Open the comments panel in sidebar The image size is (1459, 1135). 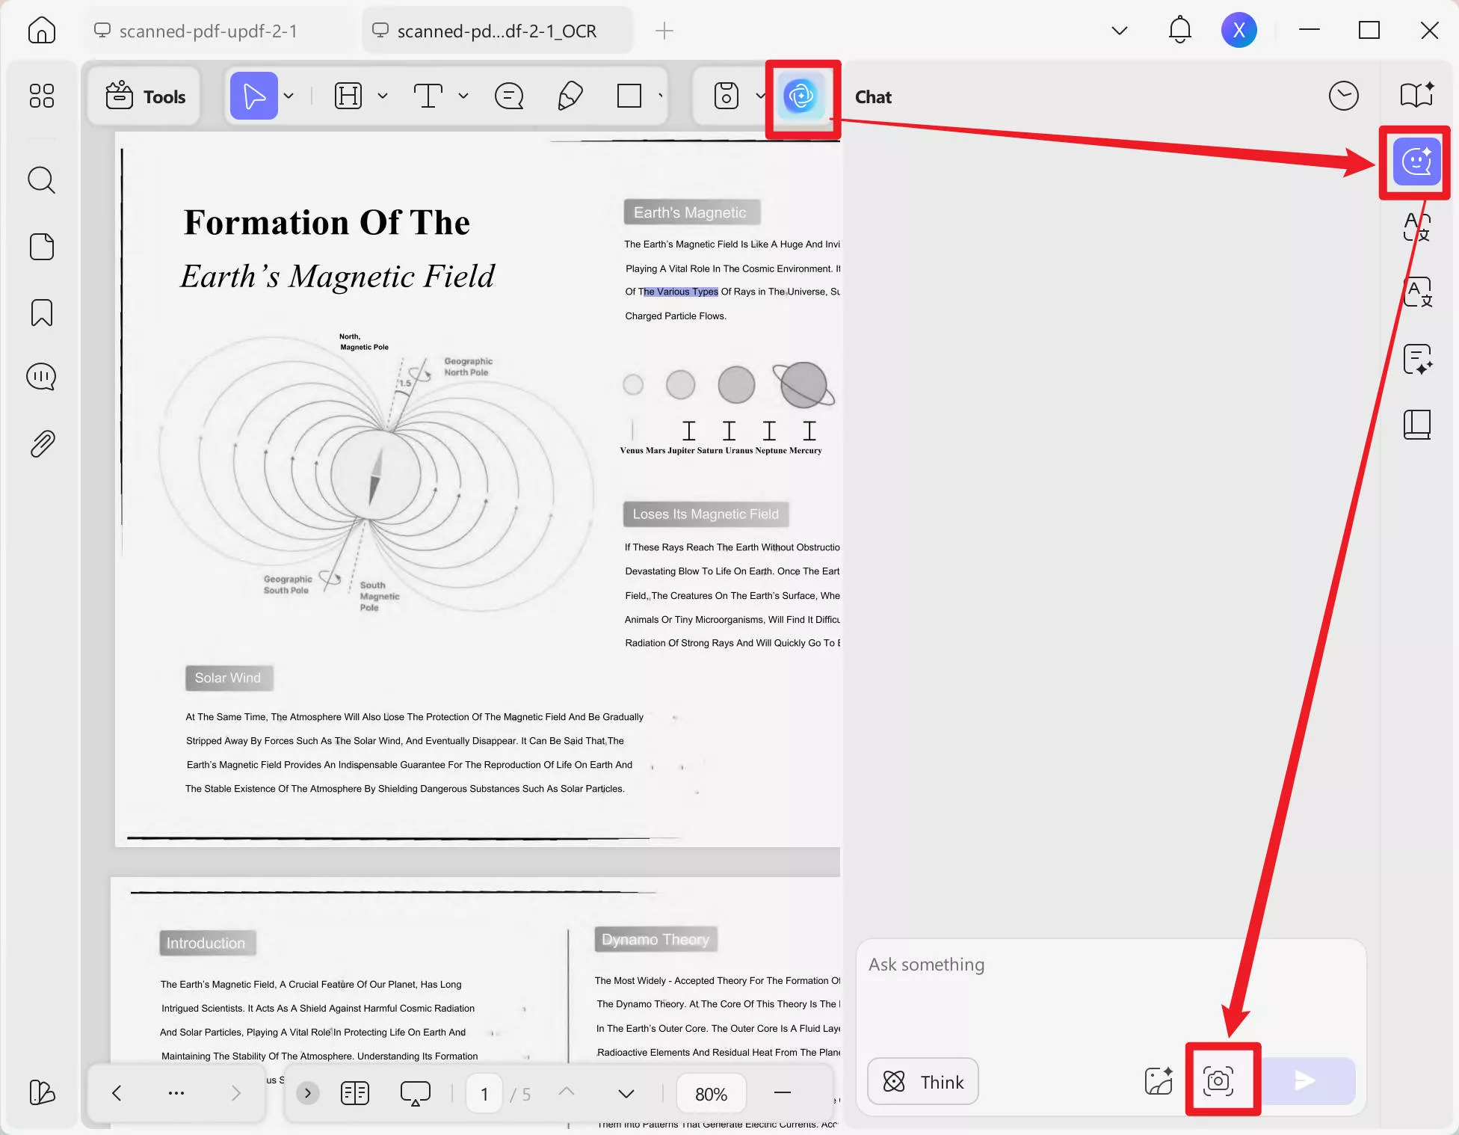coord(42,376)
